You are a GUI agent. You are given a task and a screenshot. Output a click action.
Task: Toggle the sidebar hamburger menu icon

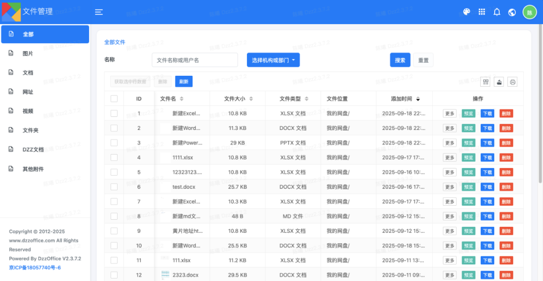[99, 12]
